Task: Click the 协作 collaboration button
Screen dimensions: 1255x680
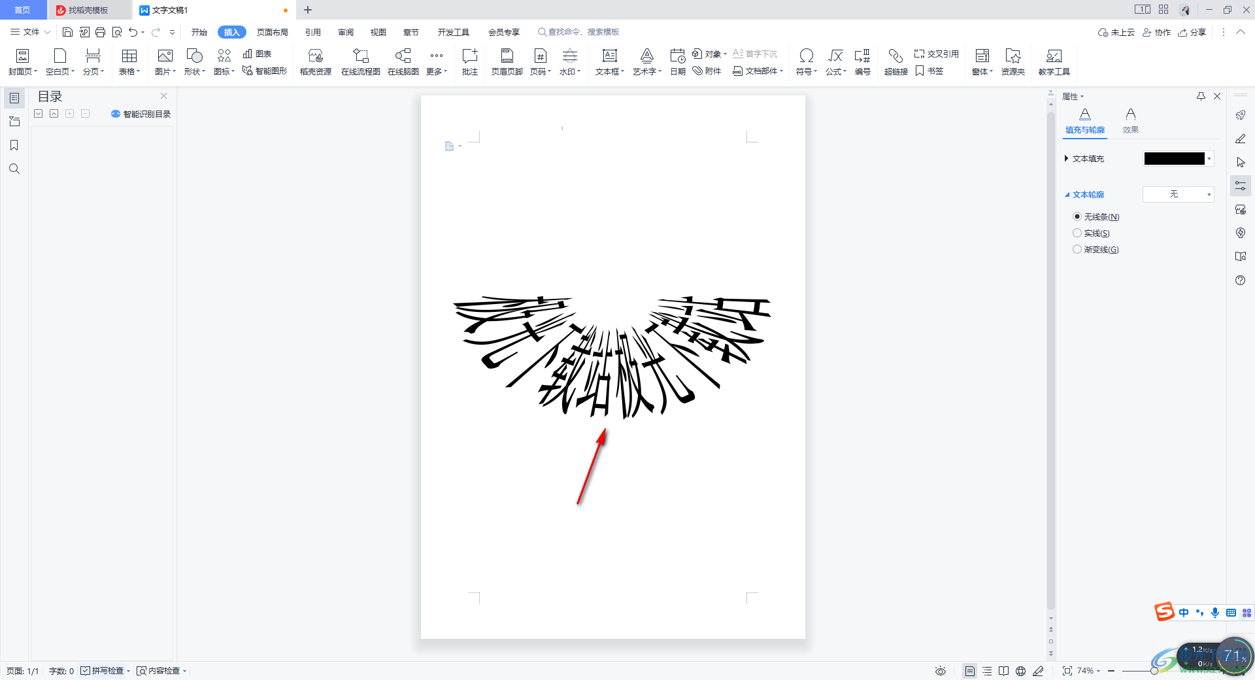Action: pos(1156,32)
